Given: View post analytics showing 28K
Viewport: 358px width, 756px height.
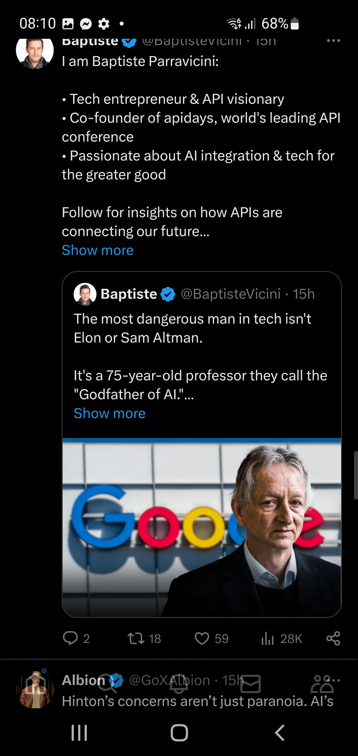Looking at the screenshot, I should pyautogui.click(x=268, y=638).
